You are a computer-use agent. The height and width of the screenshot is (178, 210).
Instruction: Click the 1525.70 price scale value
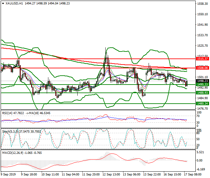tap(202, 46)
